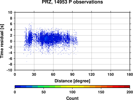Click the dense data cluster near 50 degrees

[x=46, y=39]
